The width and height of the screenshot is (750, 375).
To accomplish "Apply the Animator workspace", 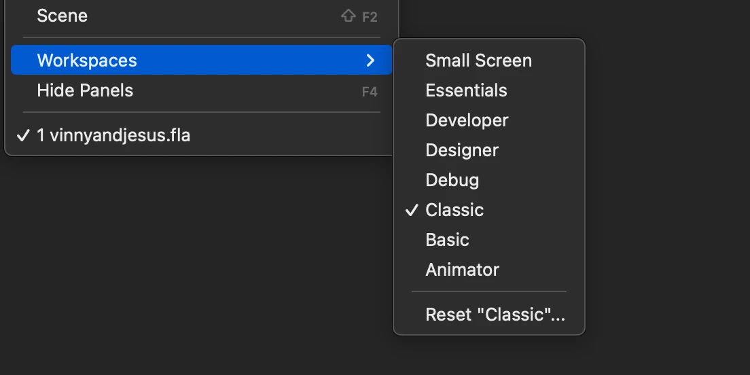I will point(462,270).
